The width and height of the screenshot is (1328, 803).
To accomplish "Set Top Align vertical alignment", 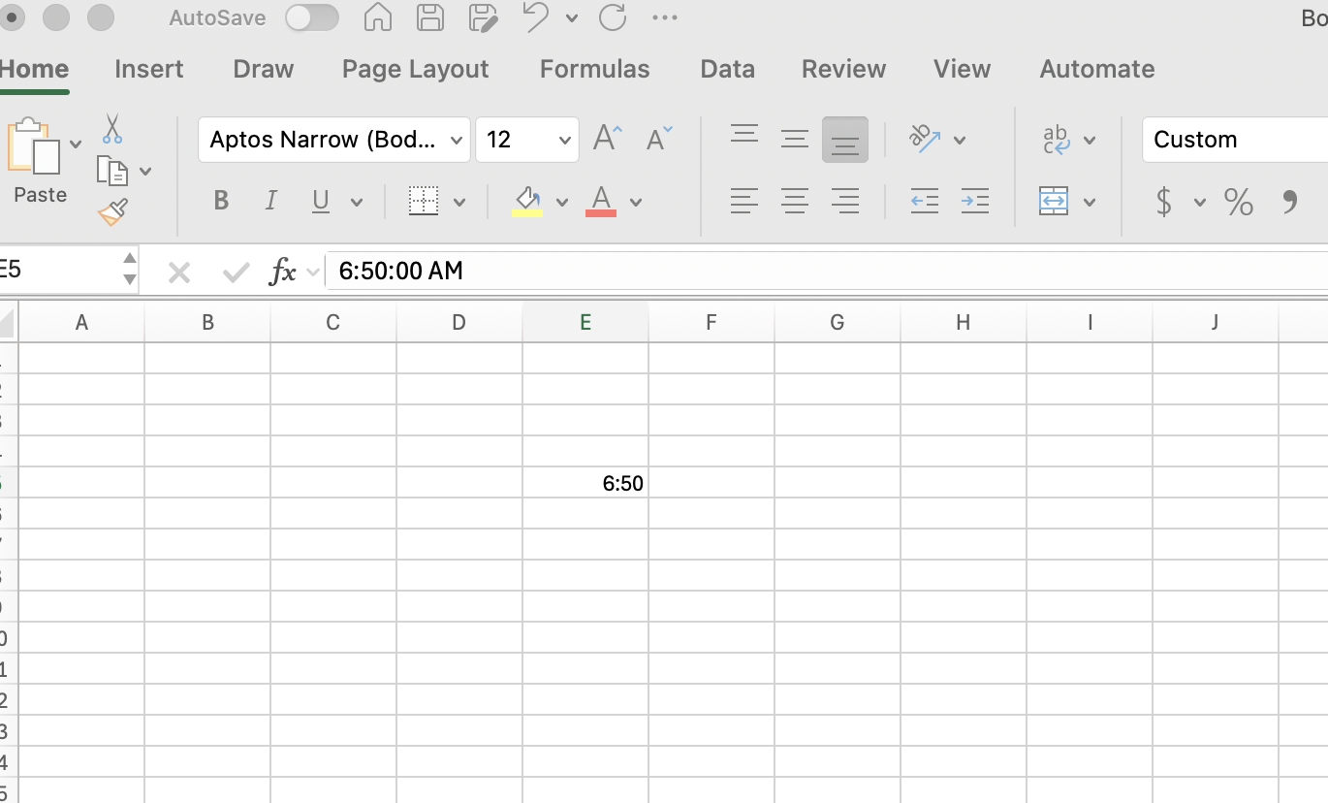I will tap(744, 136).
